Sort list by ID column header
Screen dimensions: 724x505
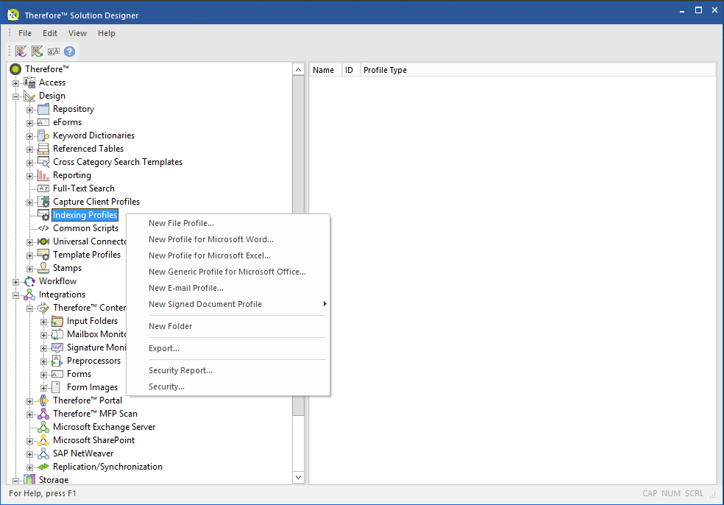coord(351,70)
